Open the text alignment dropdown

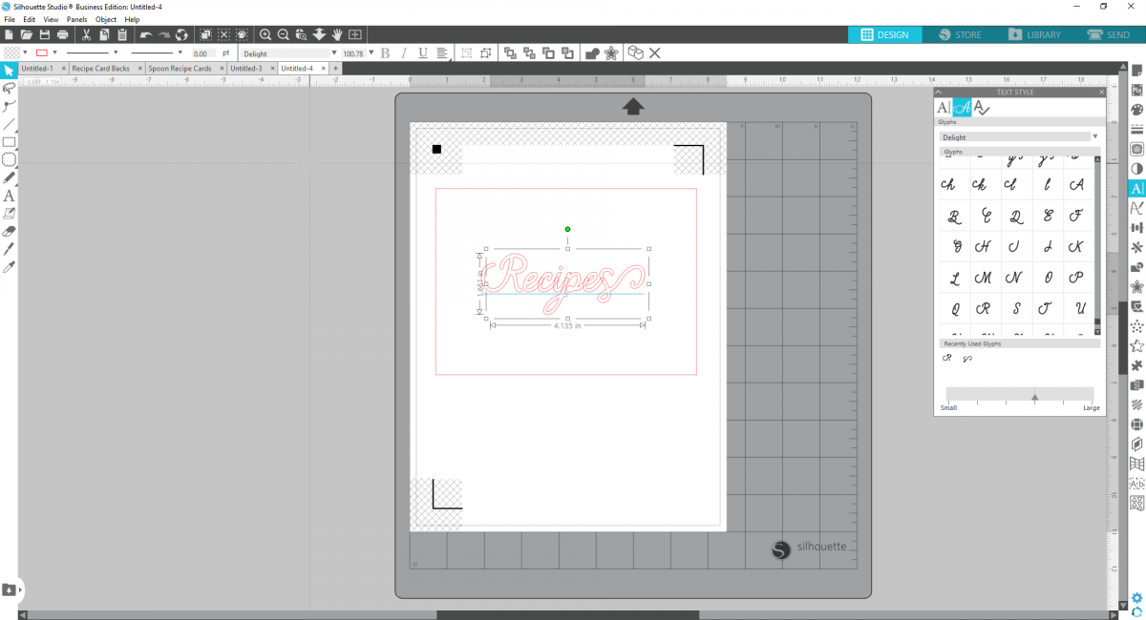coord(444,53)
